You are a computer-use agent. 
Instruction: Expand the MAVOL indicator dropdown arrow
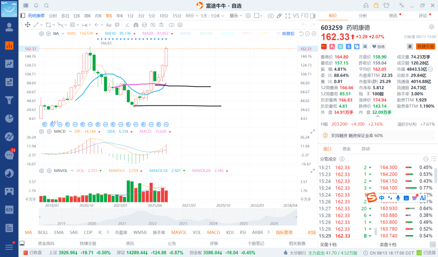(x=72, y=171)
